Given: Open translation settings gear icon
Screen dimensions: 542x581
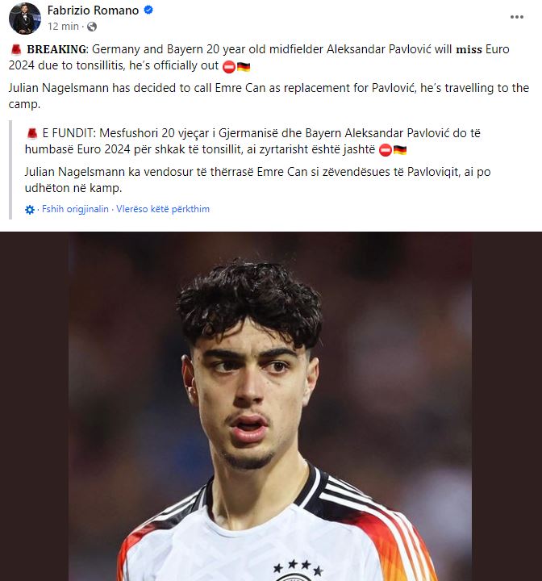Looking at the screenshot, I should click(30, 210).
